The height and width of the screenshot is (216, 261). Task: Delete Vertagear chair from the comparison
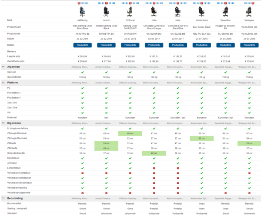click(253, 3)
